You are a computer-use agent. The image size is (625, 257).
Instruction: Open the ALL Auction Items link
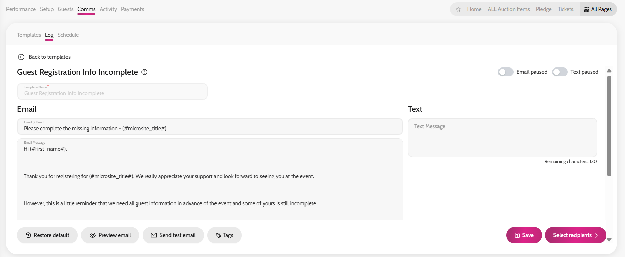pos(509,9)
